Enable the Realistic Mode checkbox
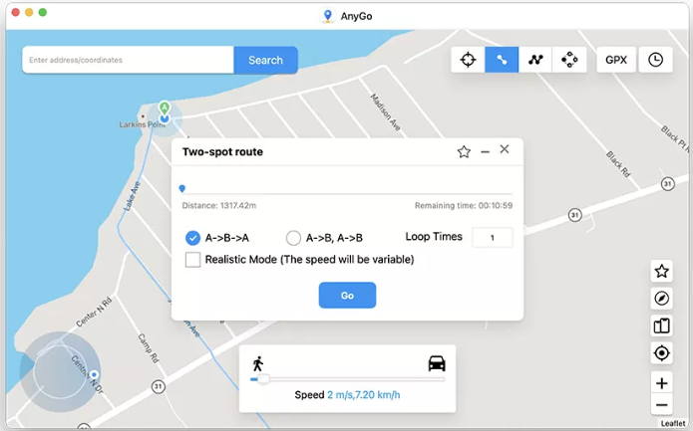 click(x=192, y=260)
